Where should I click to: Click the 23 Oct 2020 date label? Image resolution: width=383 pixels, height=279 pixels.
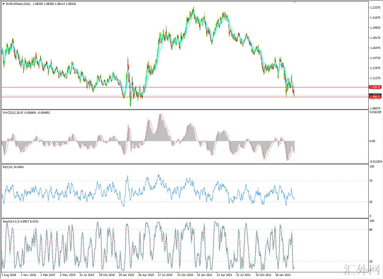[x=185, y=275]
